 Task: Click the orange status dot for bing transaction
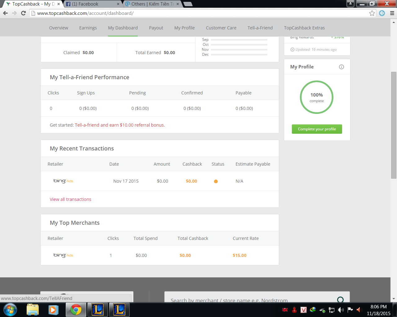click(216, 181)
